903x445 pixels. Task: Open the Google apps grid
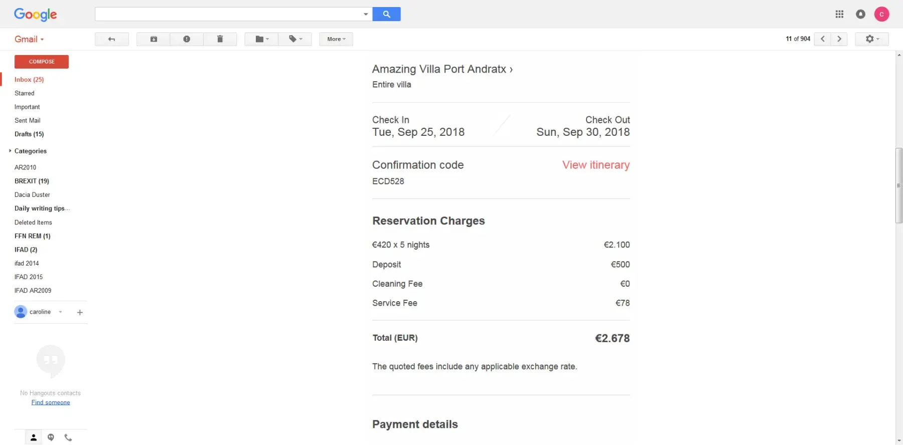(x=839, y=14)
